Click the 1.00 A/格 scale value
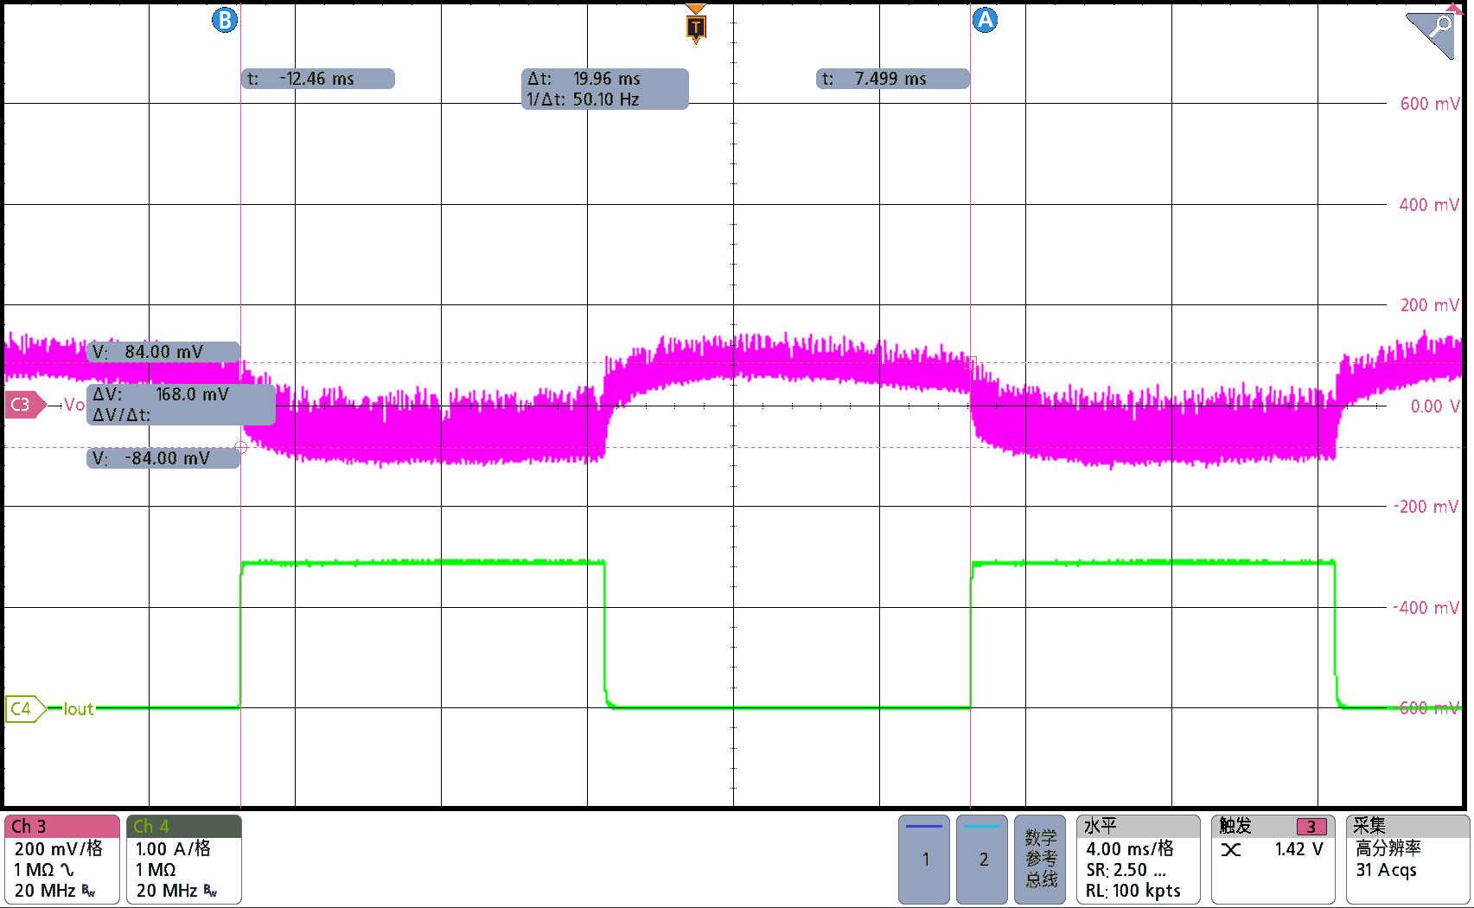This screenshot has height=908, width=1474. (173, 849)
